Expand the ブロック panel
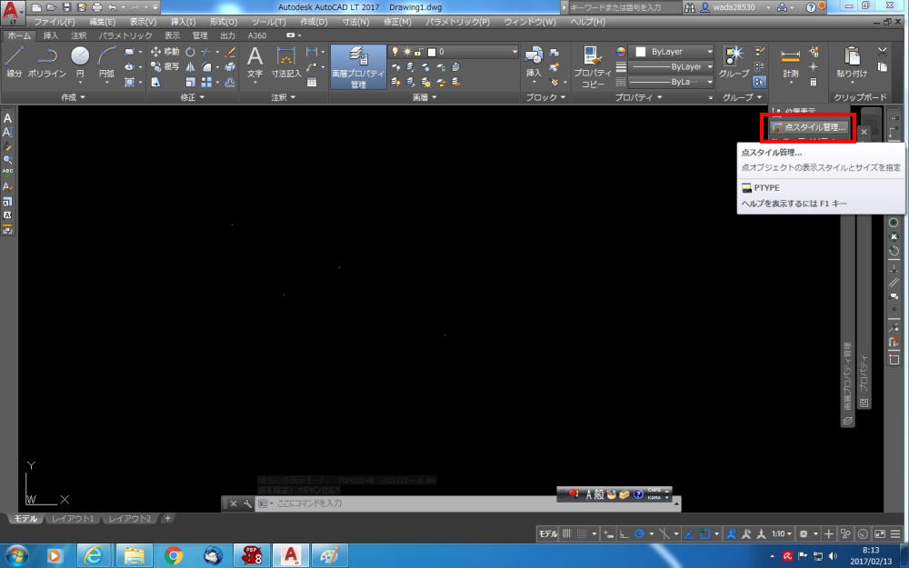This screenshot has height=568, width=909. 545,97
